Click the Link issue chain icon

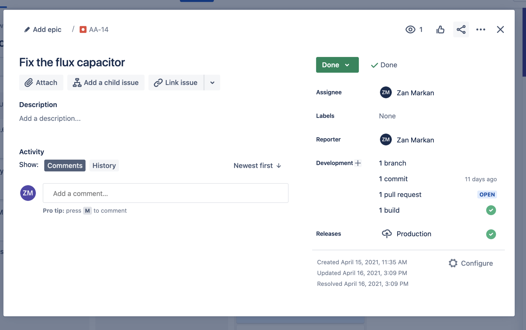point(158,83)
